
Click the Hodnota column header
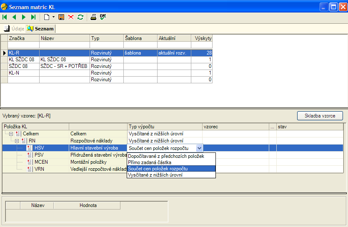pos(87,205)
